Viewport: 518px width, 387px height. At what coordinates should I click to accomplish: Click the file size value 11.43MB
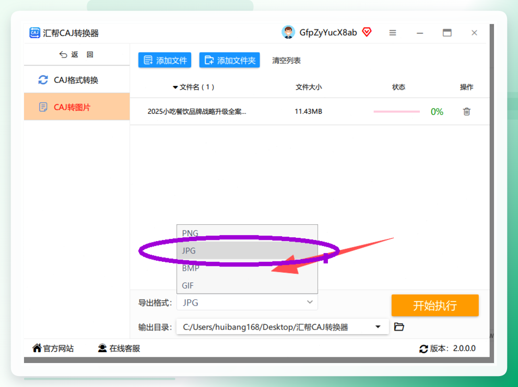[x=308, y=112]
